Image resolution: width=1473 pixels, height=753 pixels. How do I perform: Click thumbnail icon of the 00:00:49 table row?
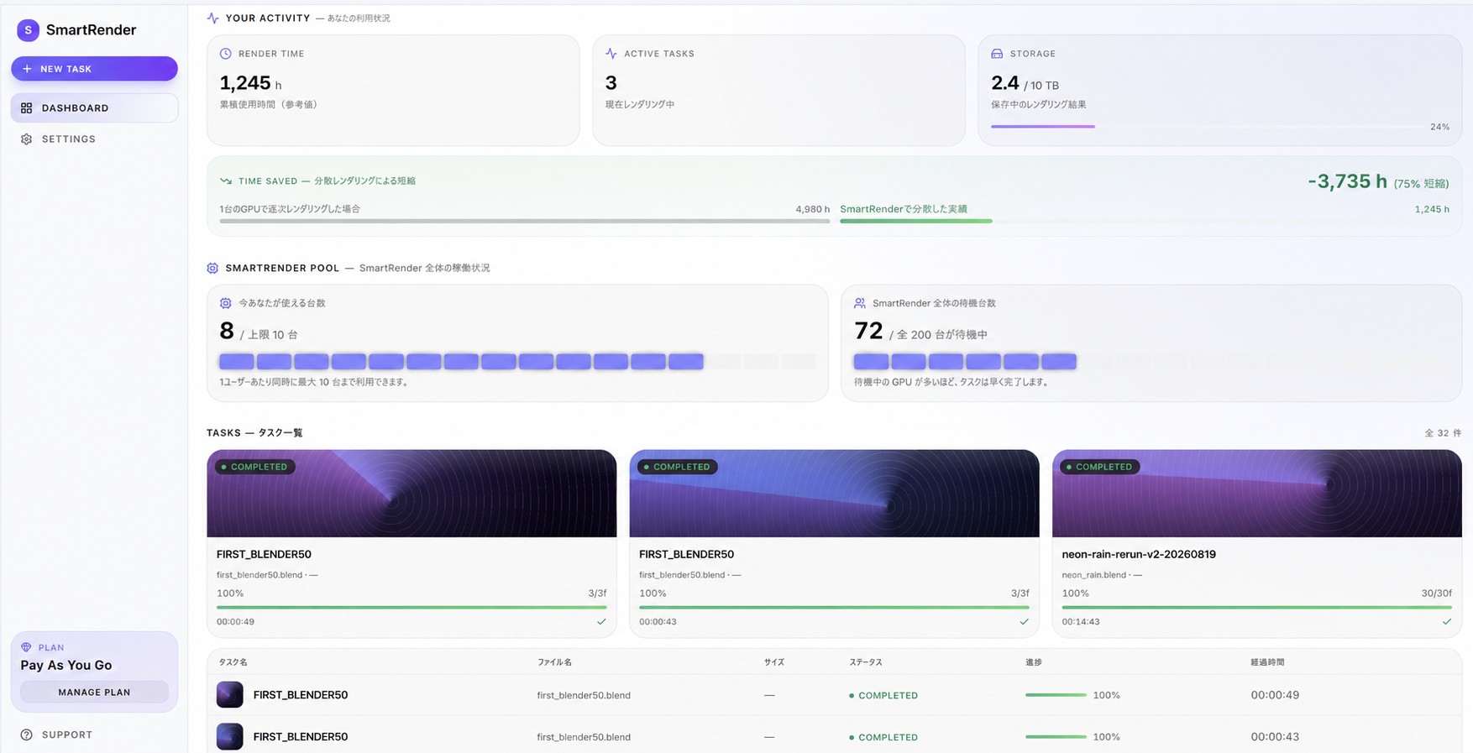(x=229, y=694)
